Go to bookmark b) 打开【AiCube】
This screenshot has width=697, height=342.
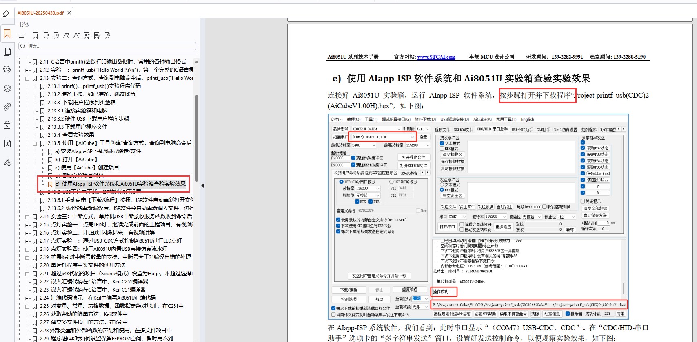click(x=76, y=160)
